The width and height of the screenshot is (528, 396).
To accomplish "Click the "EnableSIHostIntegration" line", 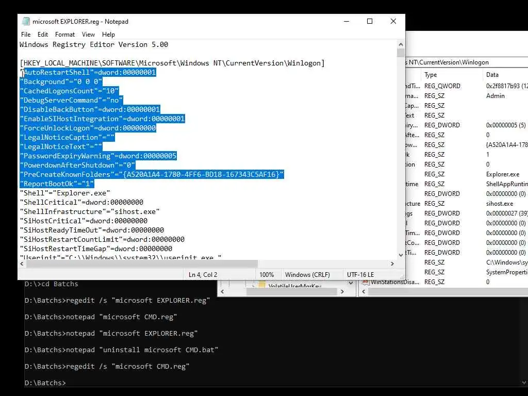I will coord(103,119).
